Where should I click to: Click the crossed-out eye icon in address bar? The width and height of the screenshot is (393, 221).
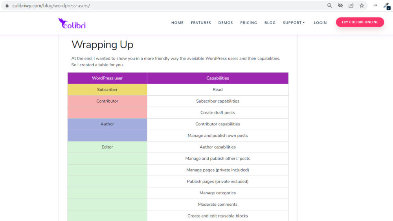(x=340, y=5)
